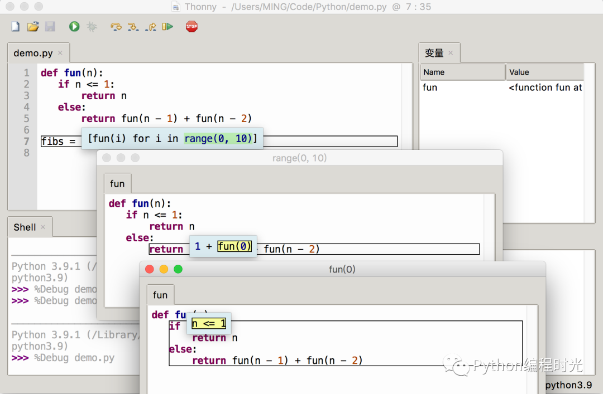Viewport: 603px width, 394px height.
Task: Close the demo.py tab
Action: point(60,52)
